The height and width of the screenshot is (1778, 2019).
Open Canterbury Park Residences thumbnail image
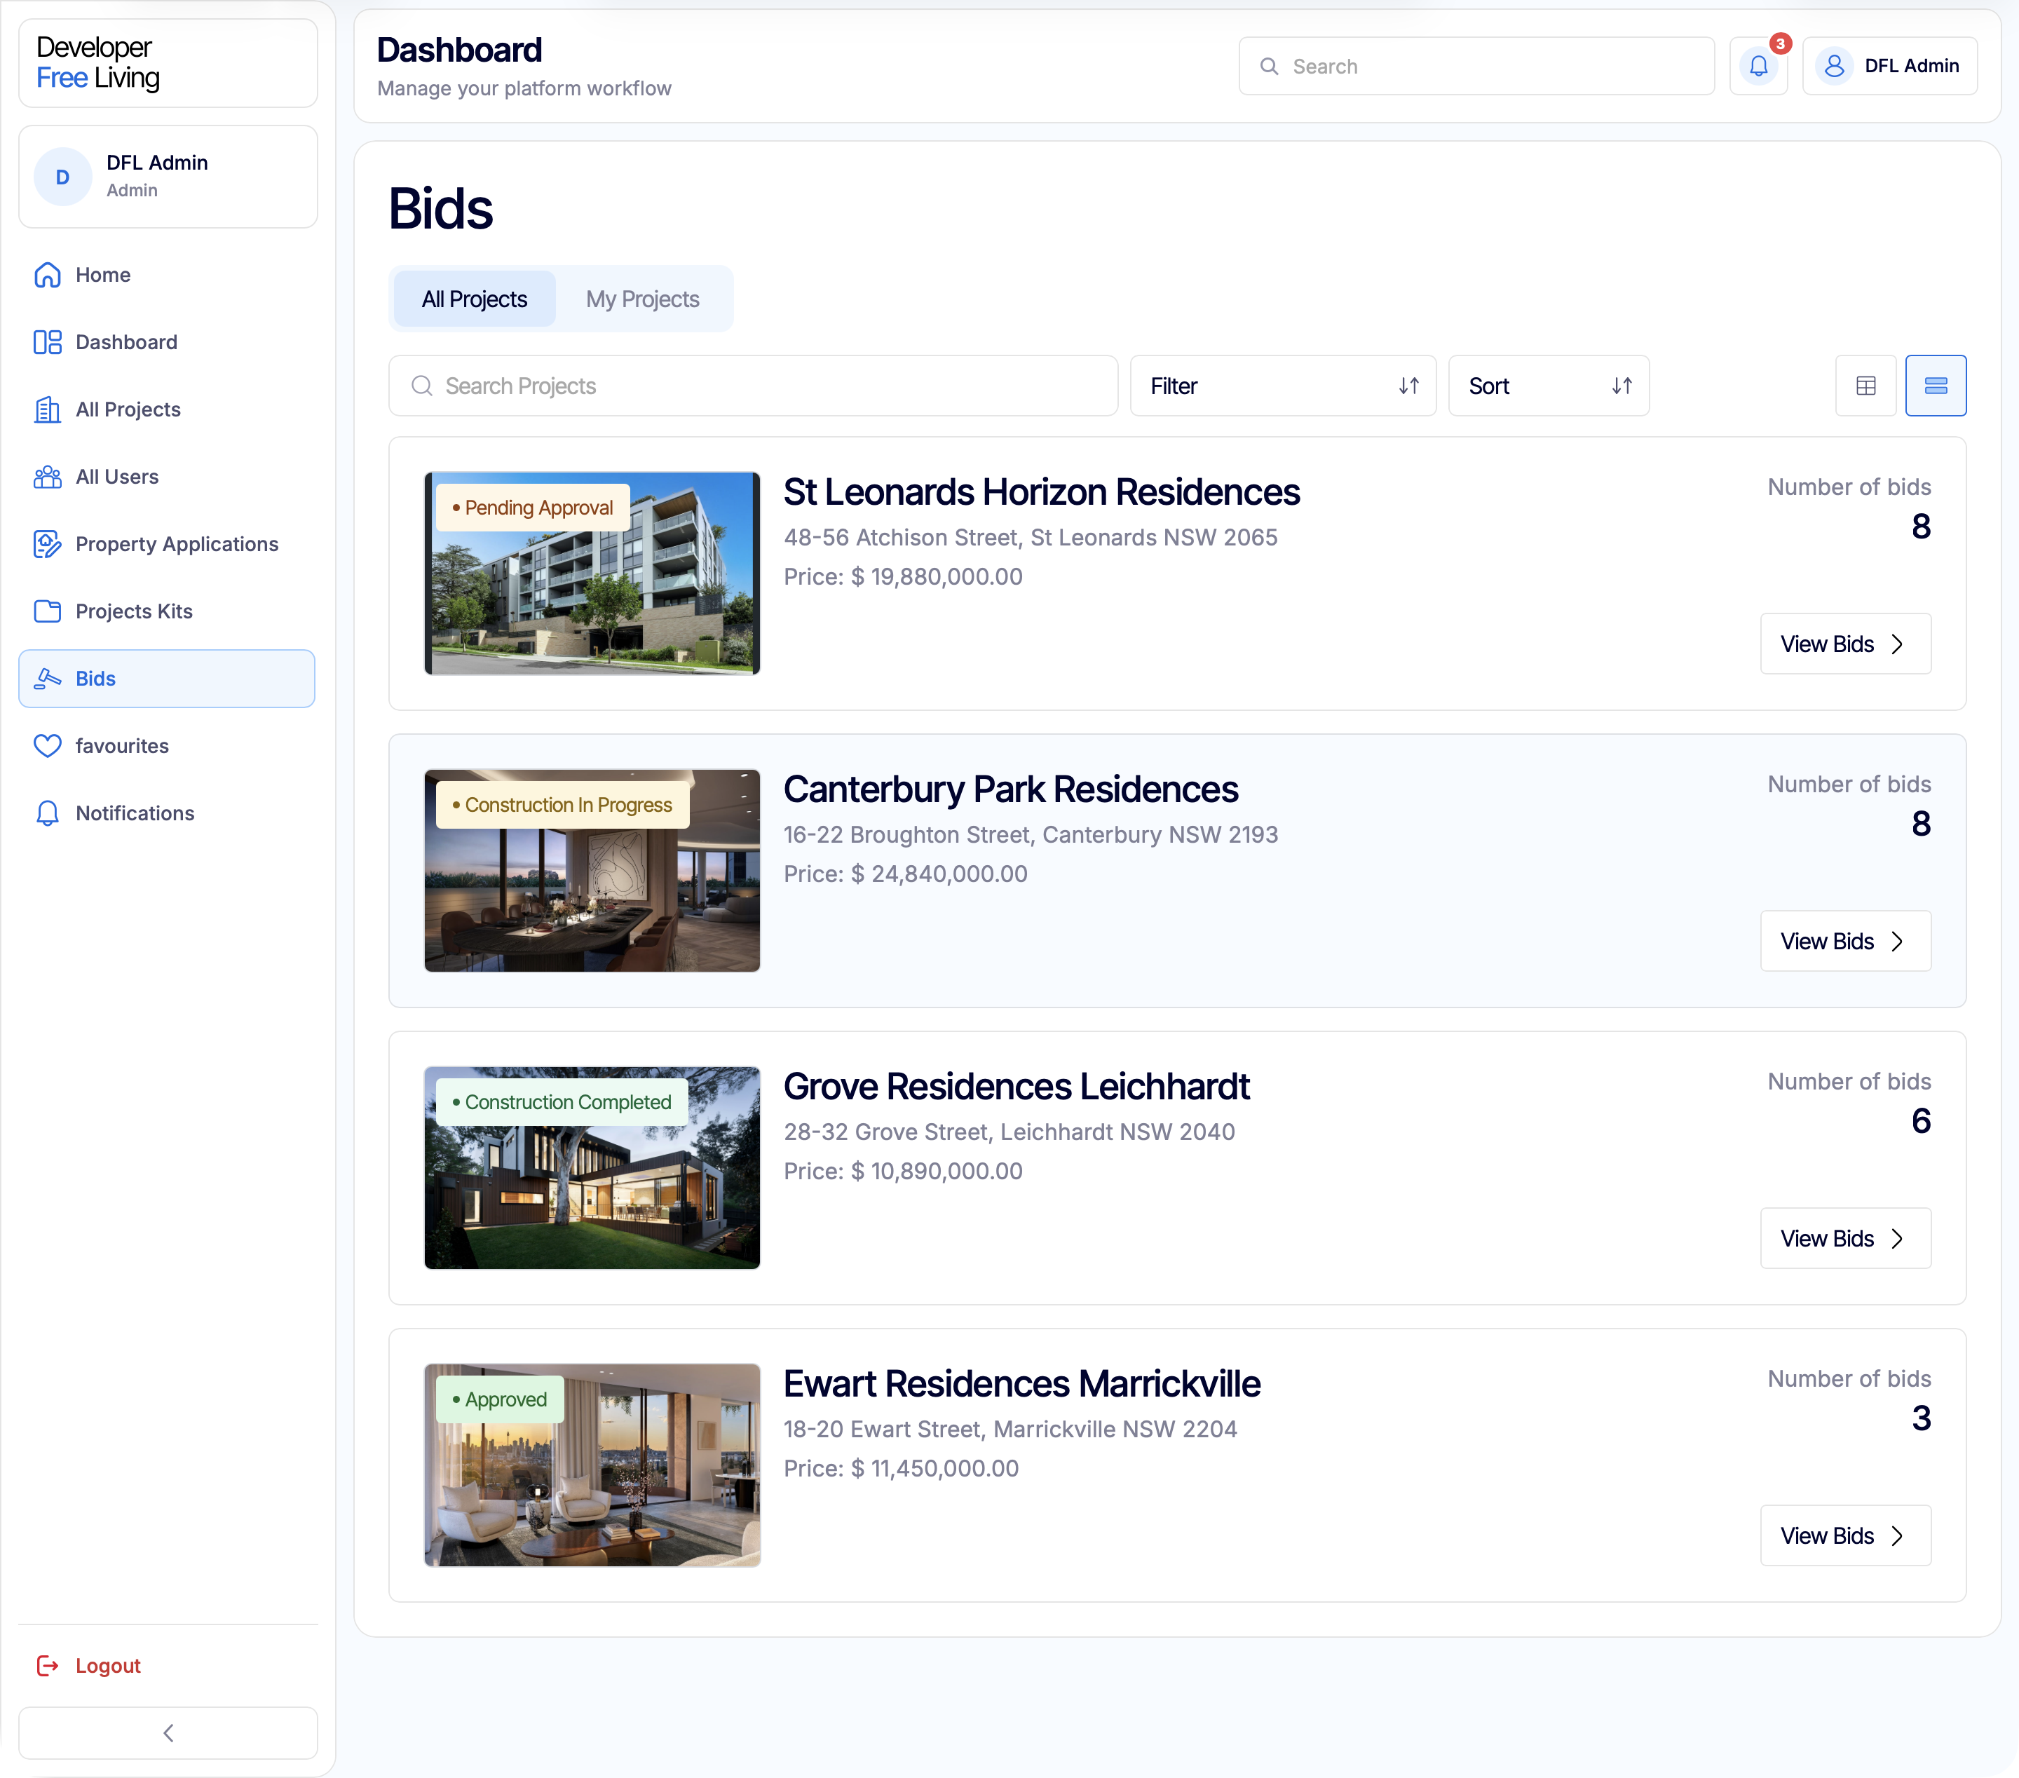592,871
